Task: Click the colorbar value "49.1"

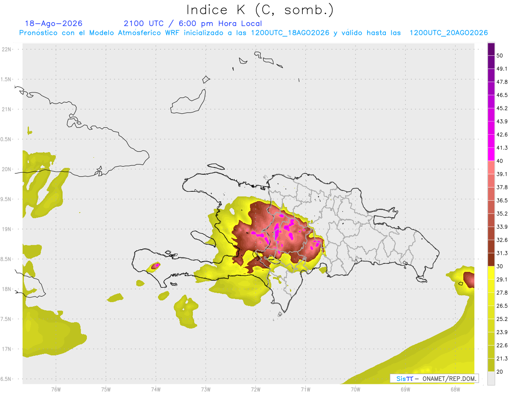Action: 502,69
